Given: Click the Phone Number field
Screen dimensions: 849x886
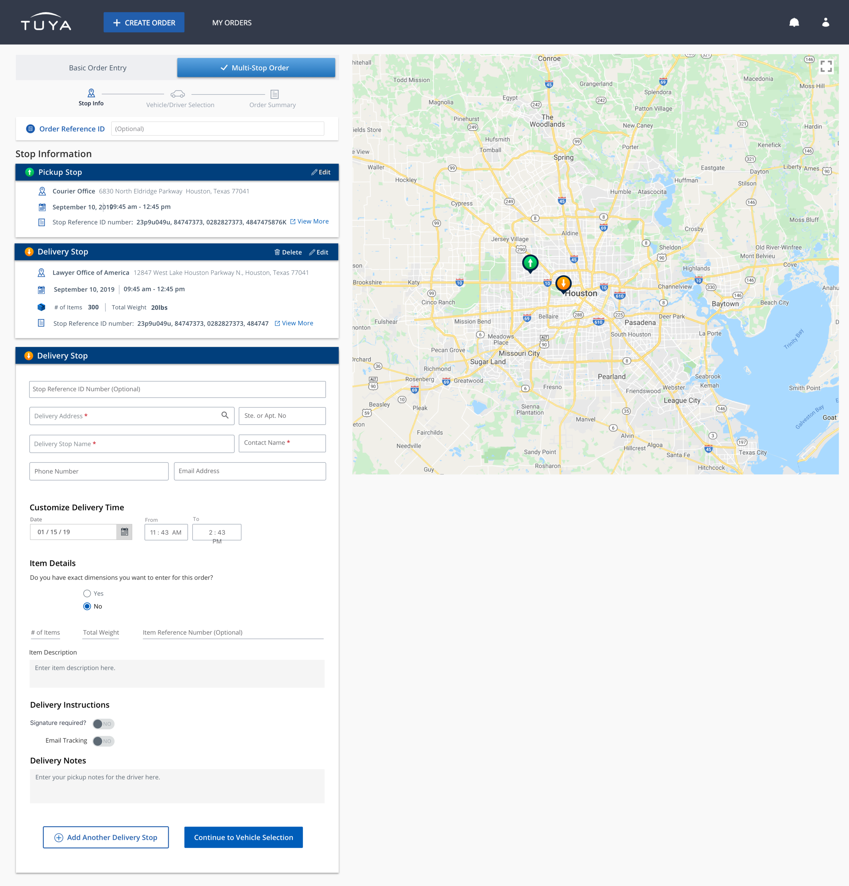Looking at the screenshot, I should (99, 471).
